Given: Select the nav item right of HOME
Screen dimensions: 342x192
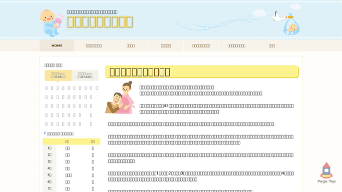Looking at the screenshot, I should click(94, 45).
